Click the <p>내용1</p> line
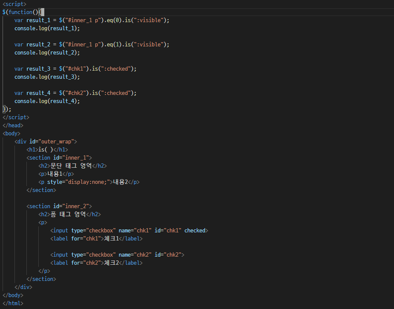The height and width of the screenshot is (309, 394). pos(56,174)
